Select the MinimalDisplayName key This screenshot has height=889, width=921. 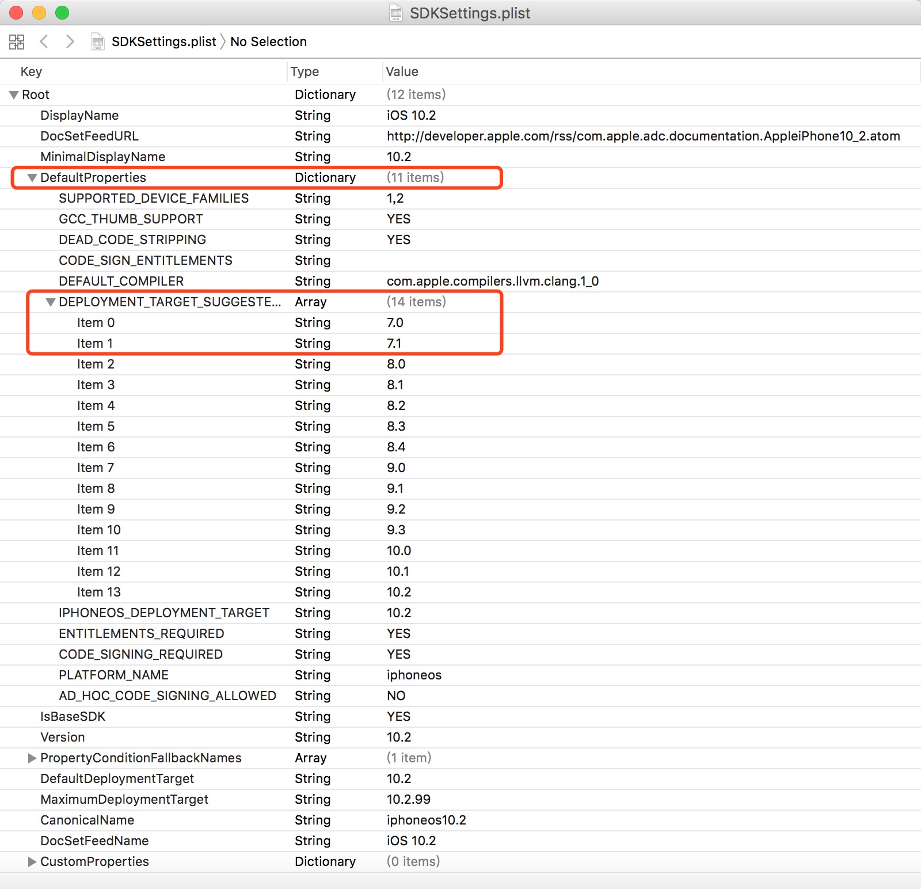coord(102,157)
